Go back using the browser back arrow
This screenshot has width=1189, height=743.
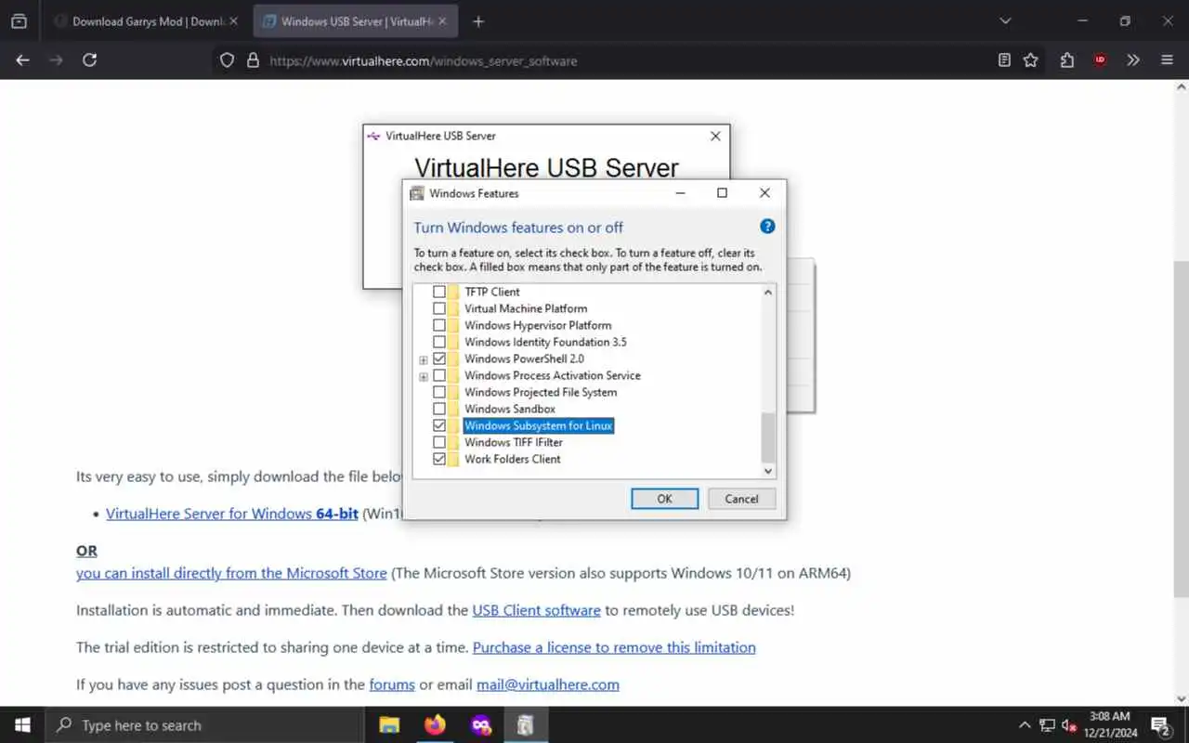click(23, 60)
